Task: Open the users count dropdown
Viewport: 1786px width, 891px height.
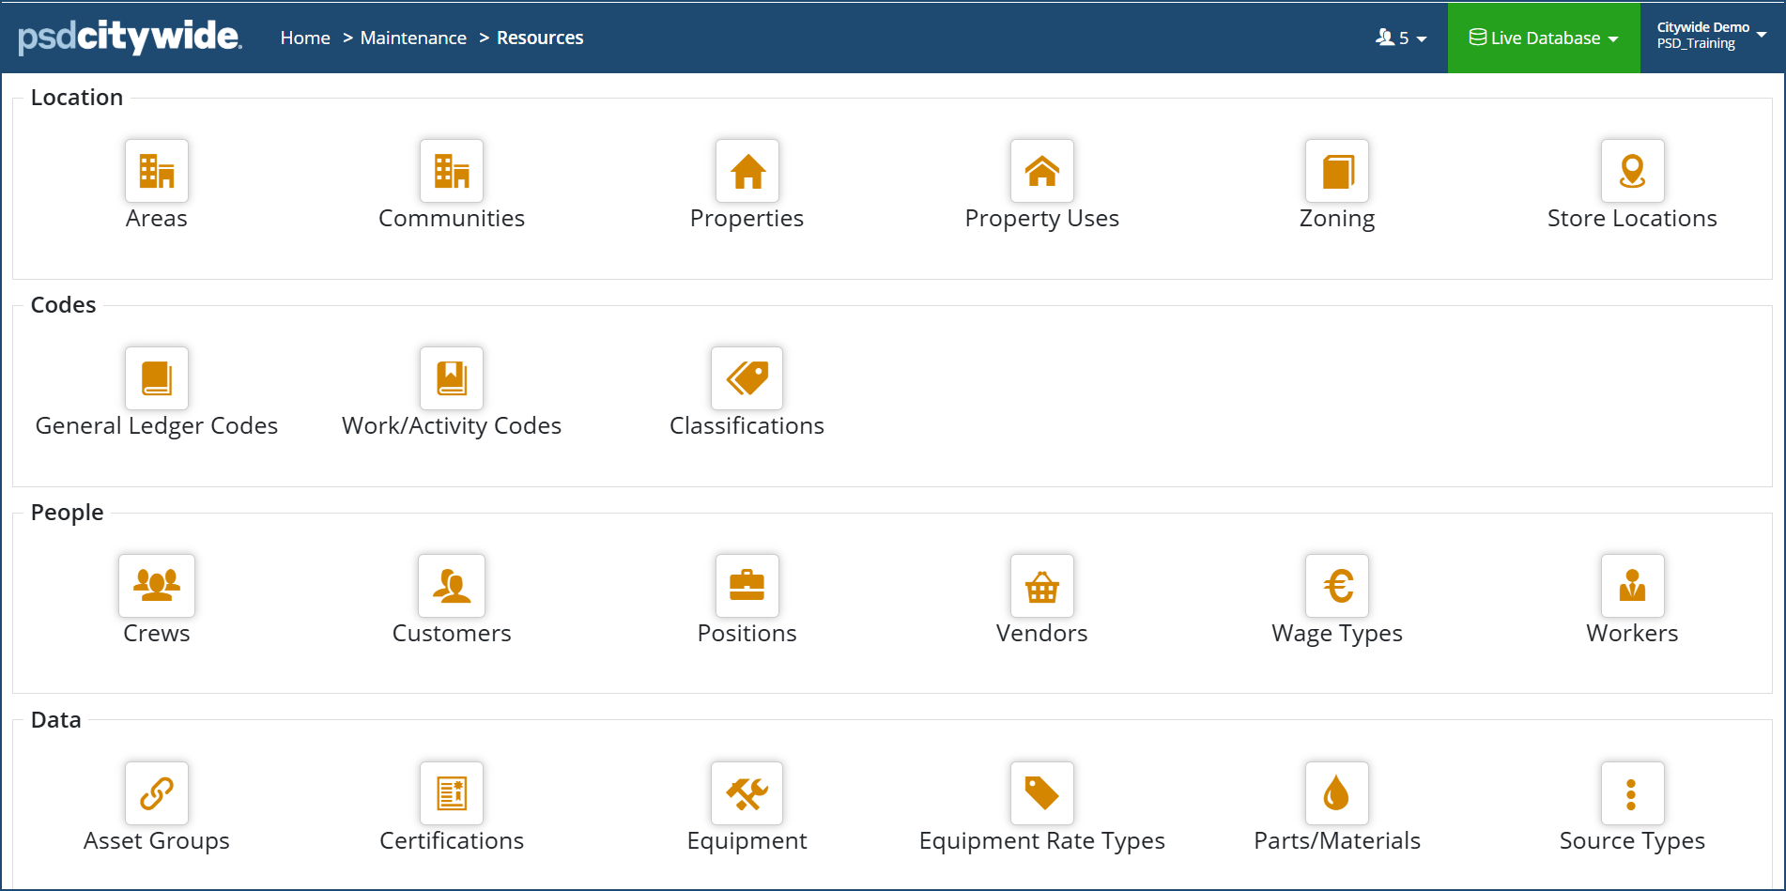Action: (1401, 38)
